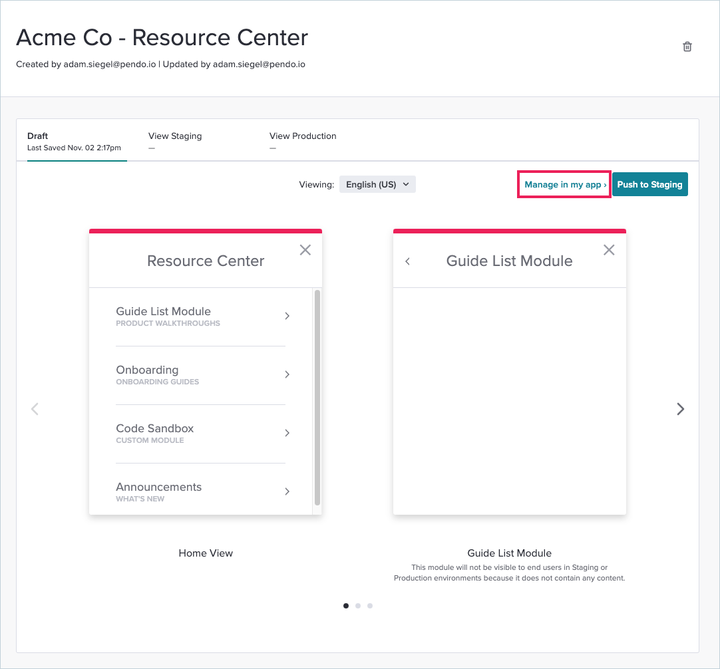Viewport: 720px width, 669px height.
Task: Delete the Resource Center via trash icon
Action: click(687, 46)
